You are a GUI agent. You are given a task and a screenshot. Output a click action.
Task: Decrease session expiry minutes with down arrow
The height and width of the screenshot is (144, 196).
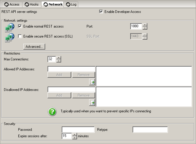click(x=74, y=138)
